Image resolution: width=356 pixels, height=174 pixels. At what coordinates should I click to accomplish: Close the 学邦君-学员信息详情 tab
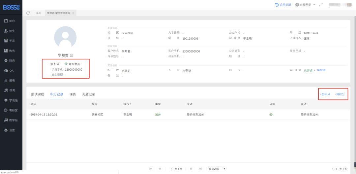tap(73, 13)
